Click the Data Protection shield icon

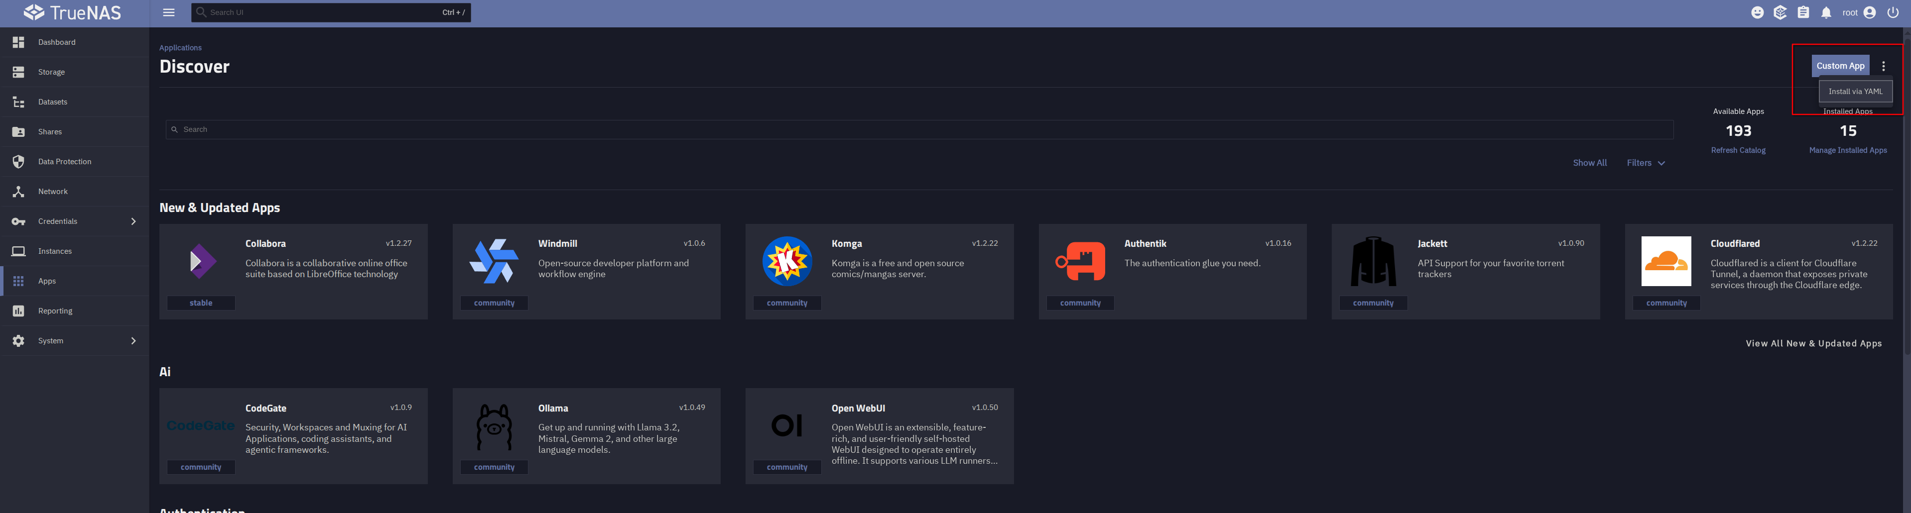point(18,162)
